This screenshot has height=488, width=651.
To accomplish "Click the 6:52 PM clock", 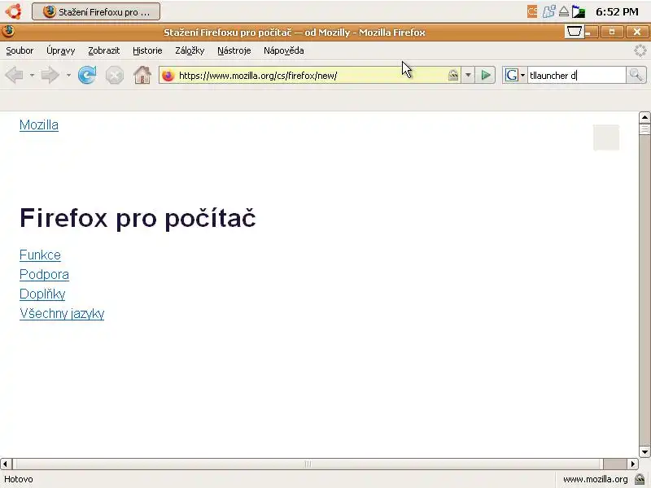I will (x=617, y=11).
